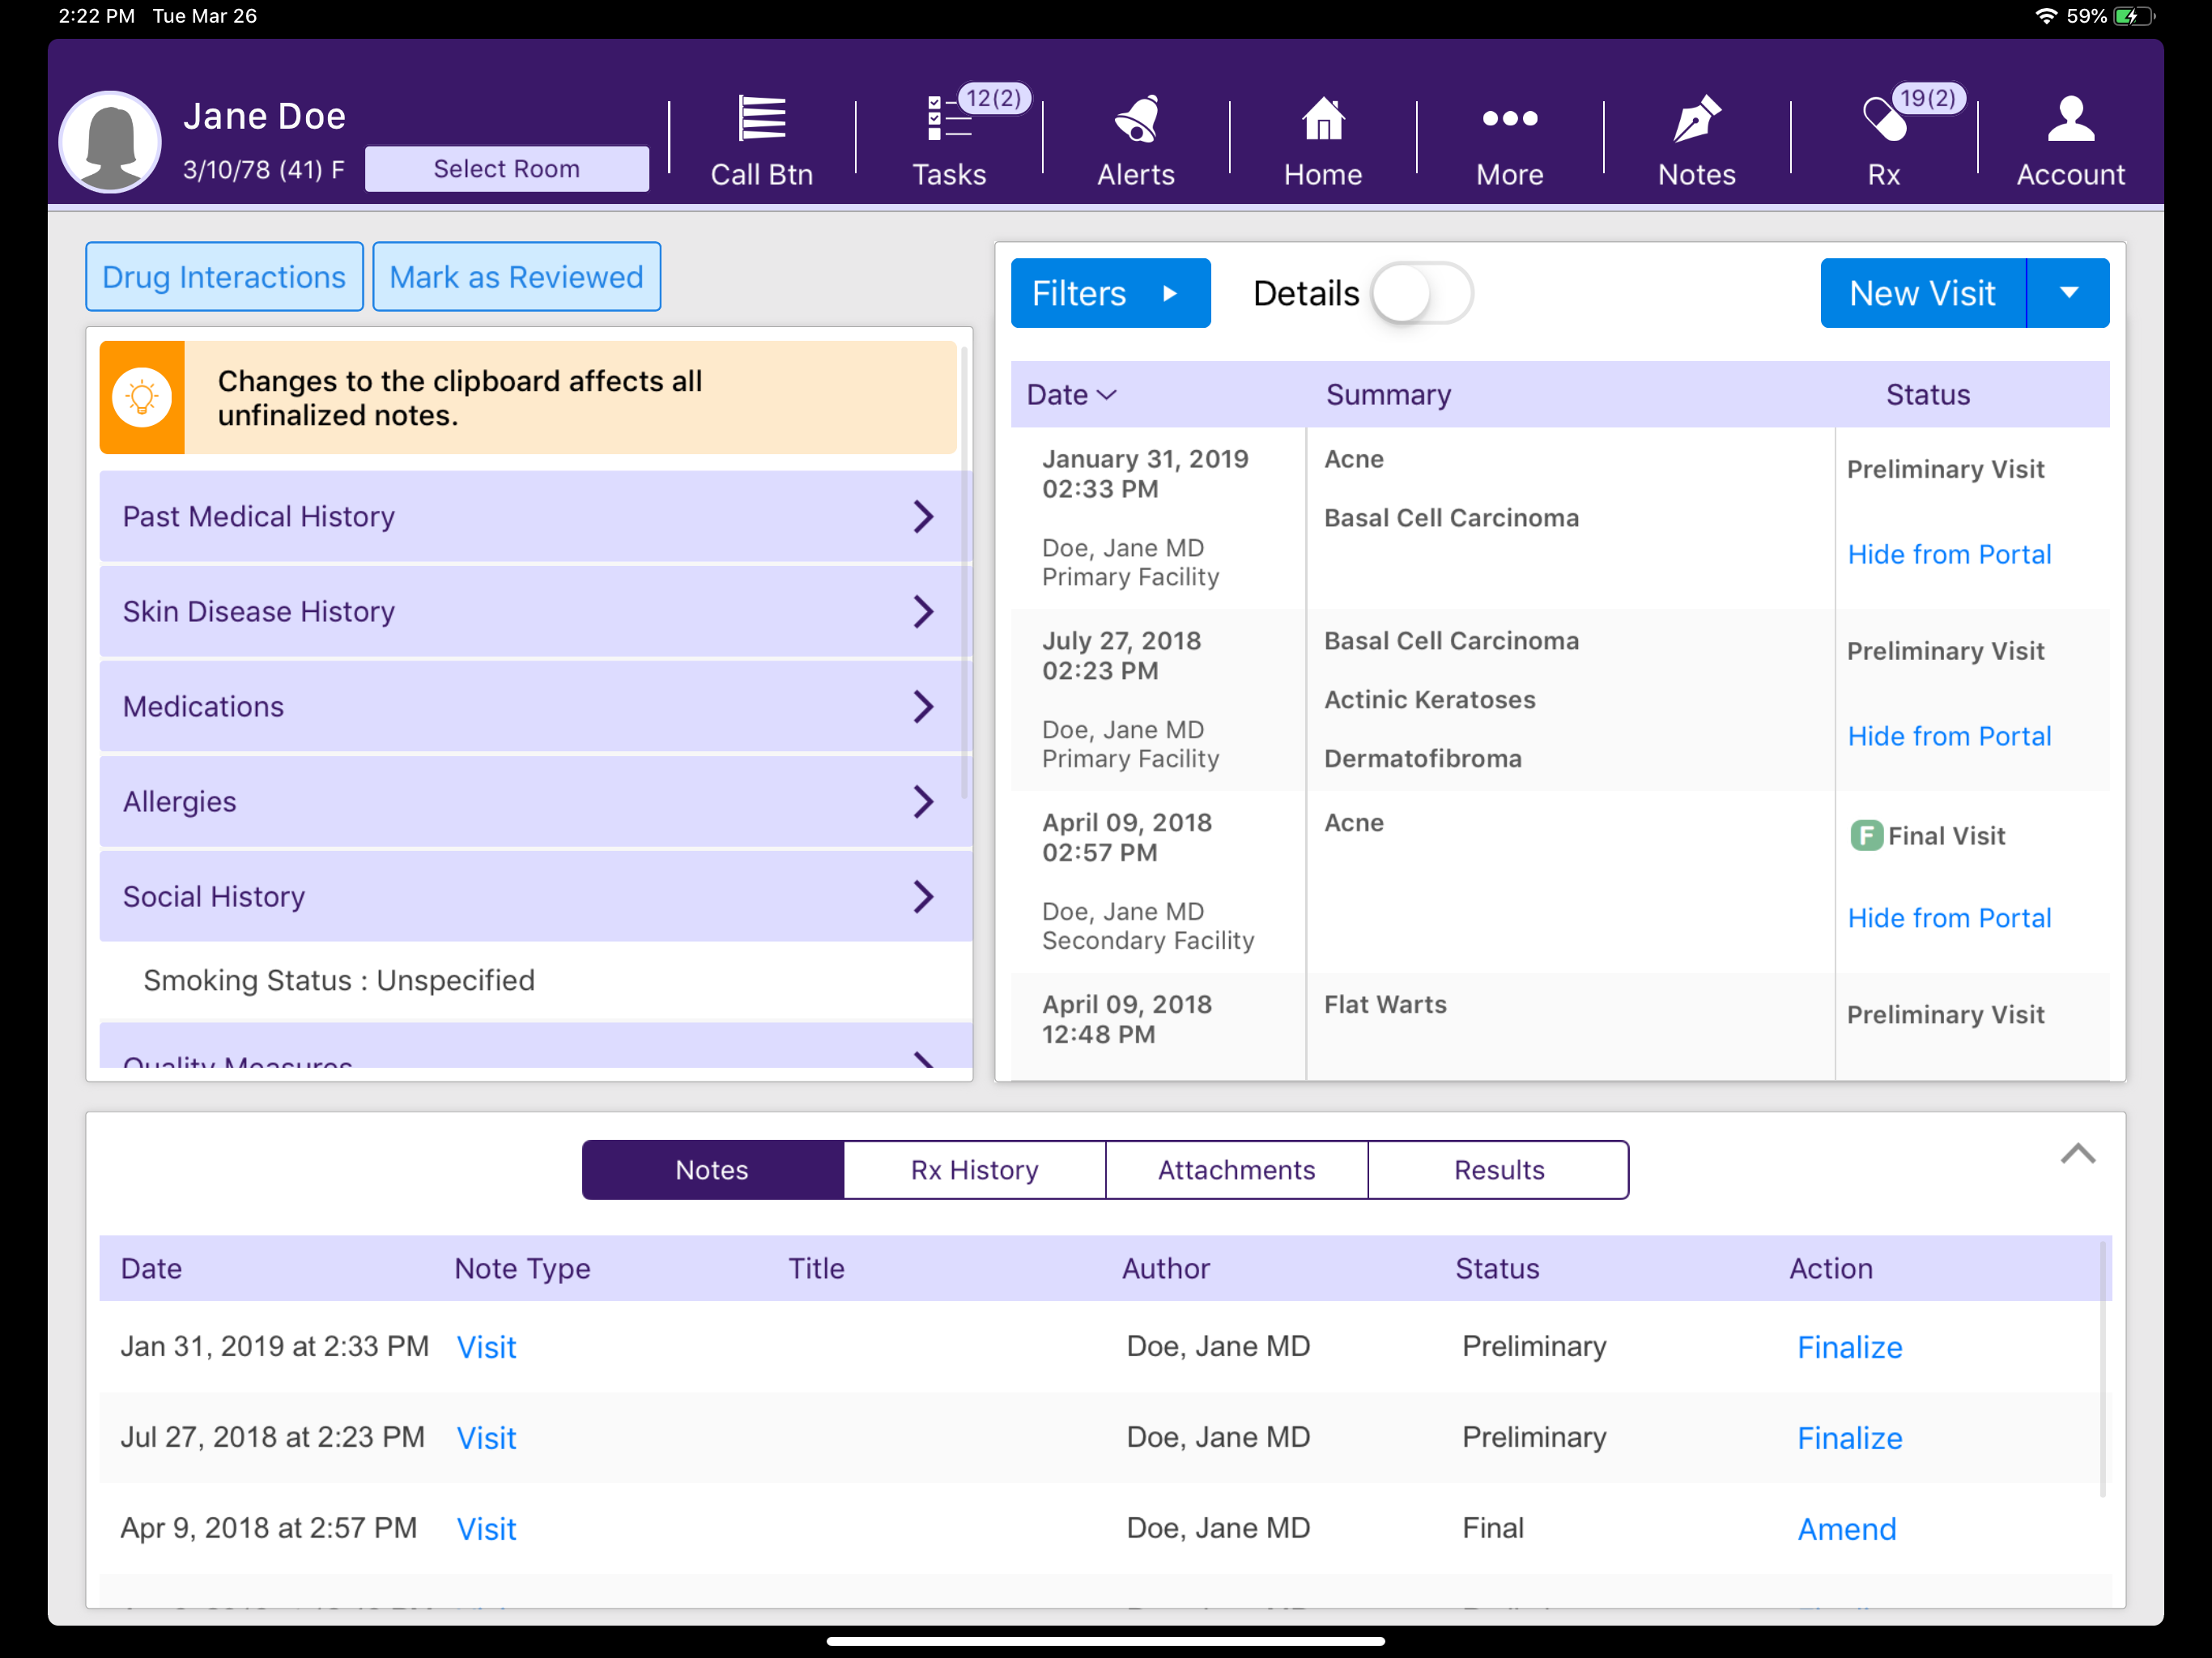
Task: Open Notes pen icon
Action: point(1697,119)
